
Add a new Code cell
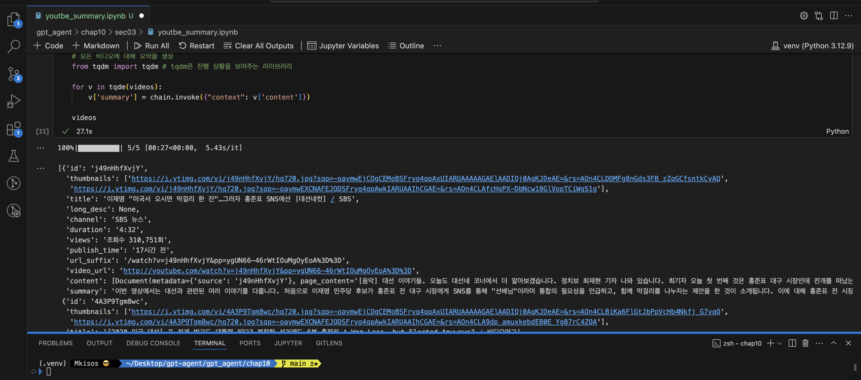tap(48, 46)
